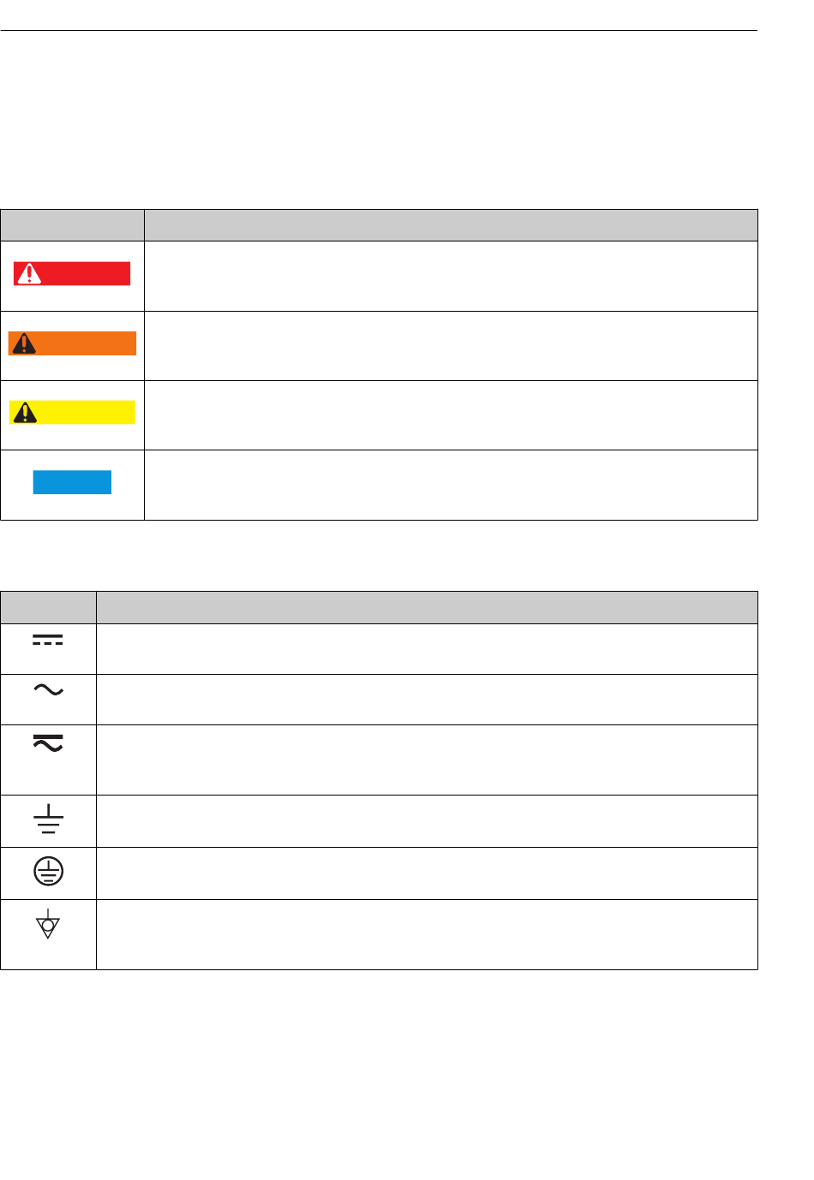Click the empty cell beside the ground symbol
814x1180 pixels.
(x=427, y=821)
